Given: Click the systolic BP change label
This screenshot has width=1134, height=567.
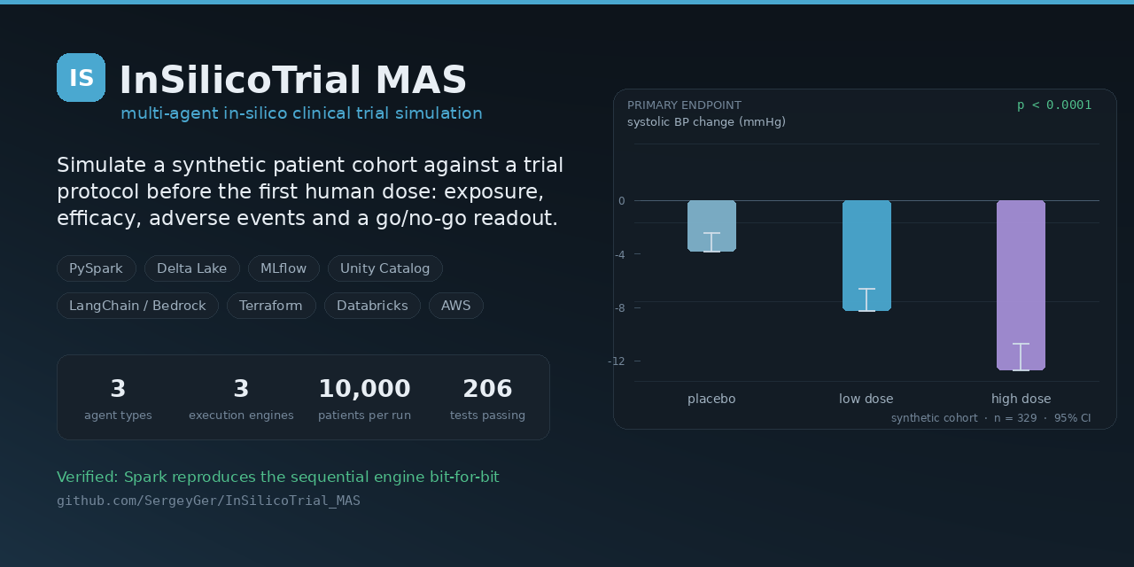Looking at the screenshot, I should 706,122.
